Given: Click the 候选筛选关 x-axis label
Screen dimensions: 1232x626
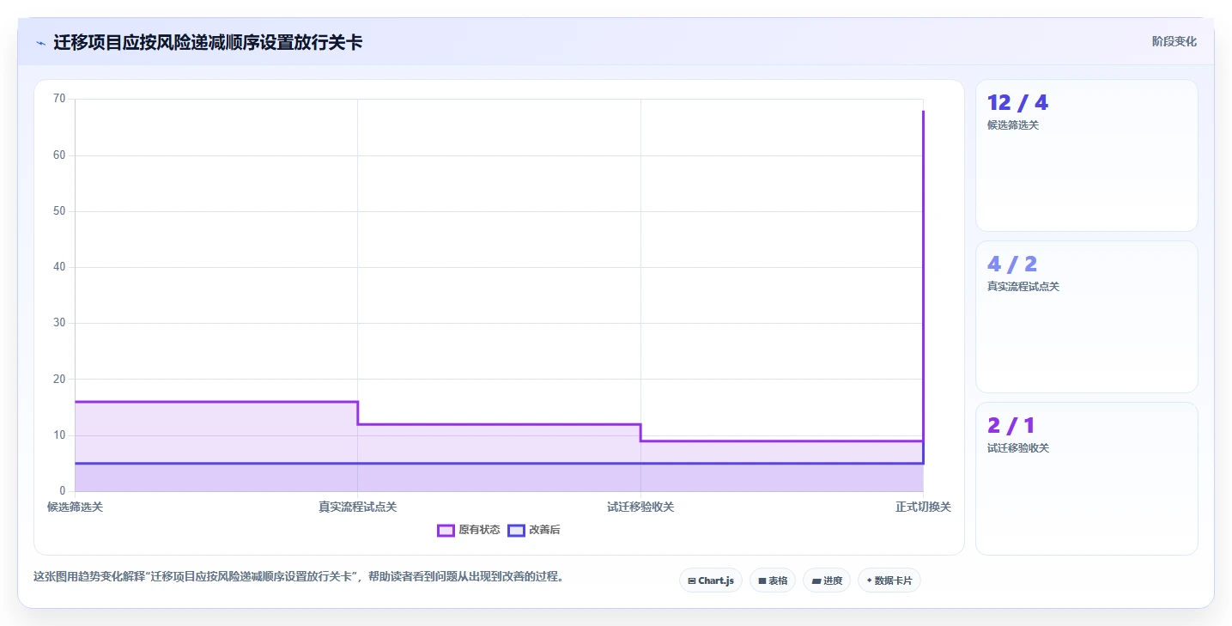Looking at the screenshot, I should point(75,507).
